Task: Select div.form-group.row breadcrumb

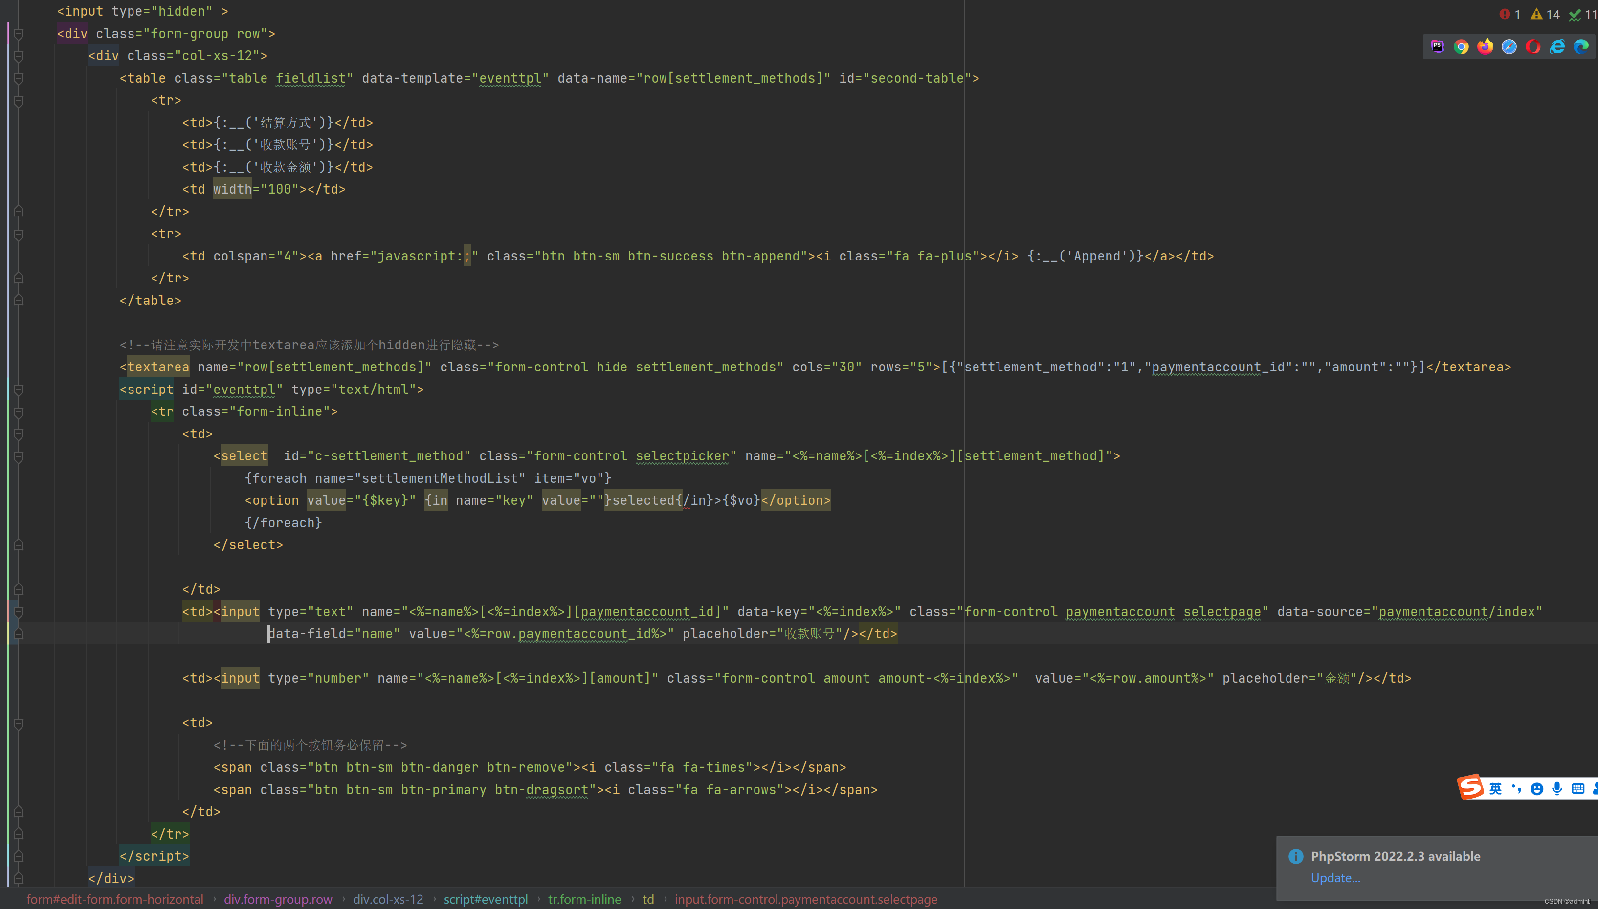Action: tap(278, 899)
